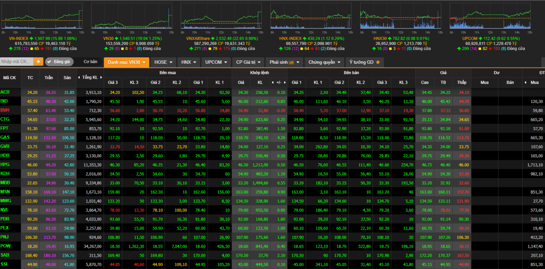Image resolution: width=545 pixels, height=269 pixels.
Task: Switch to the Cơ bản view
Action: point(90,62)
